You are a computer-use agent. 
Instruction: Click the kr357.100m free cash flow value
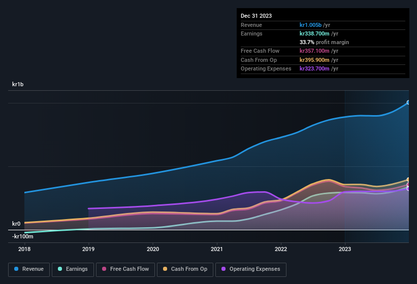[314, 51]
